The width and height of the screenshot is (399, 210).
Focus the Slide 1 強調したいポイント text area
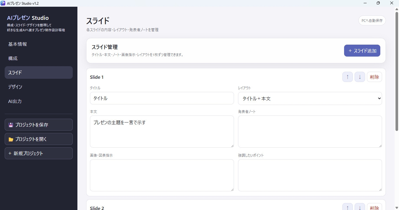click(x=310, y=175)
